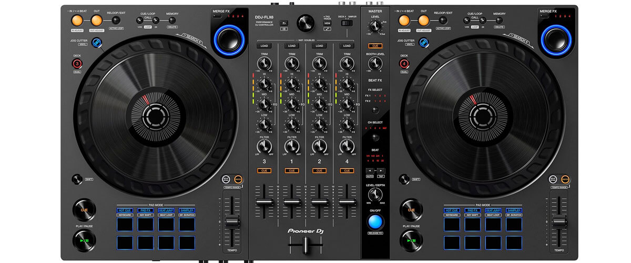Toggle left deck JOG CUTTER button
Image resolution: width=631 pixels, height=263 pixels.
[96, 43]
